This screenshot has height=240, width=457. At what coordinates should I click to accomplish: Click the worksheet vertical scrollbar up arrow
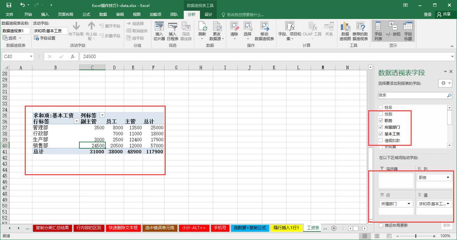click(370, 67)
